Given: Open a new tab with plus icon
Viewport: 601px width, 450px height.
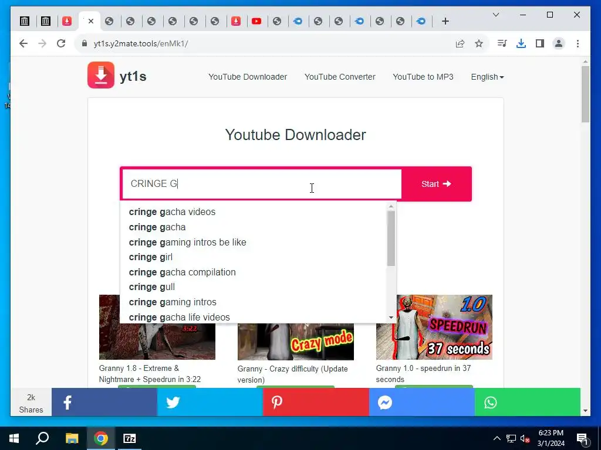Looking at the screenshot, I should point(445,22).
